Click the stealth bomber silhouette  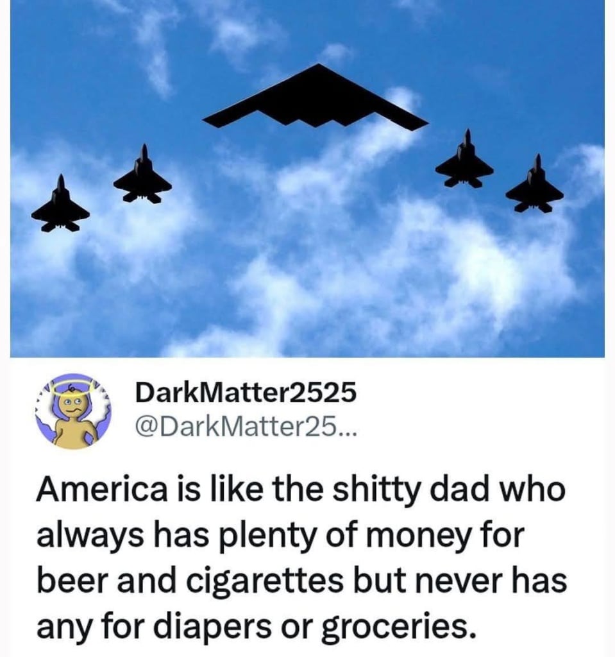[316, 97]
